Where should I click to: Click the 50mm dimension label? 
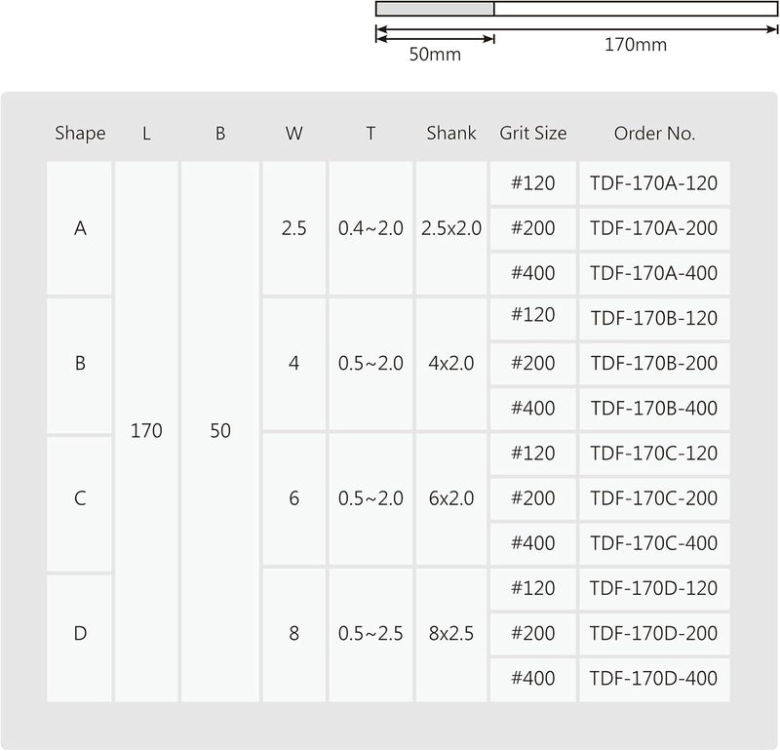click(x=435, y=56)
